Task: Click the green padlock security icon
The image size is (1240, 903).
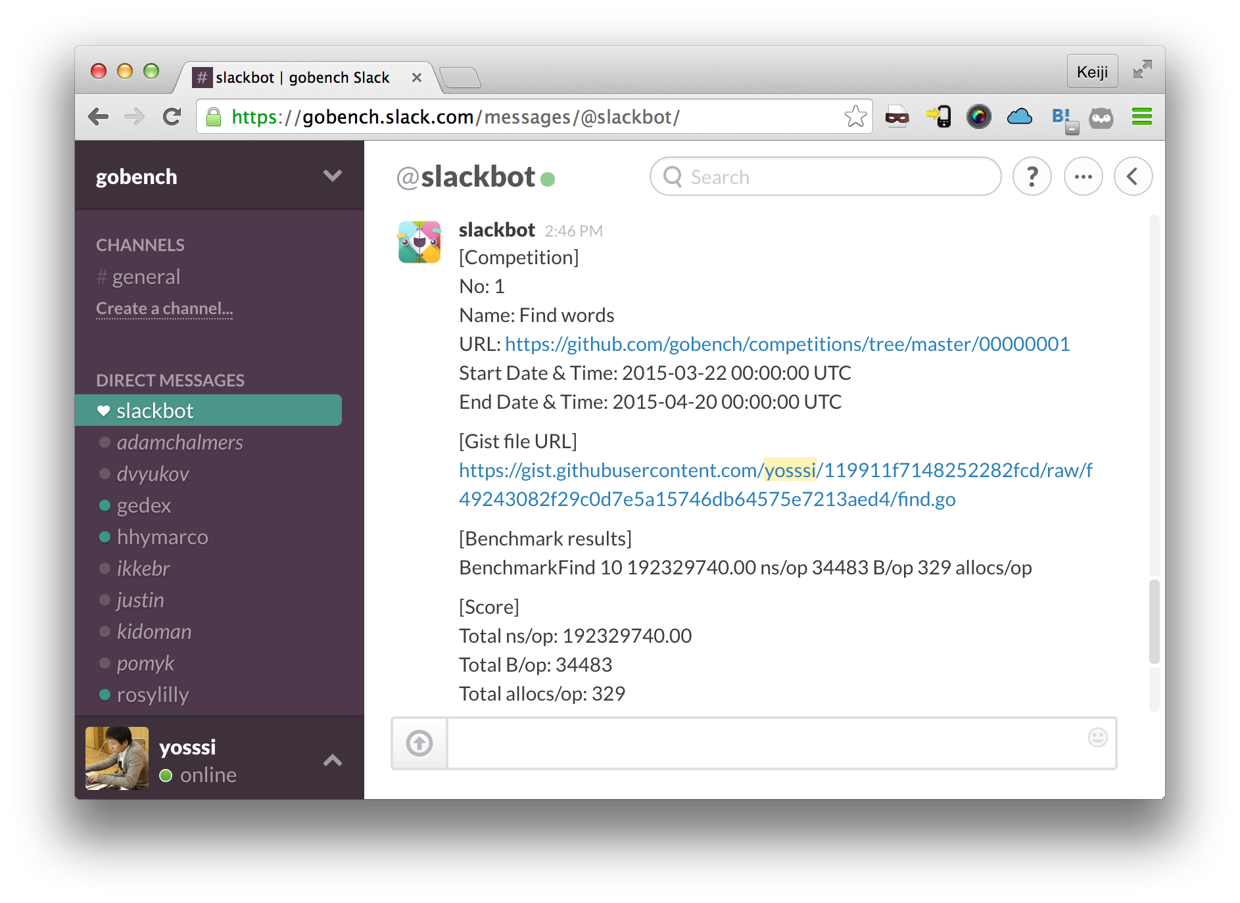Action: [214, 117]
